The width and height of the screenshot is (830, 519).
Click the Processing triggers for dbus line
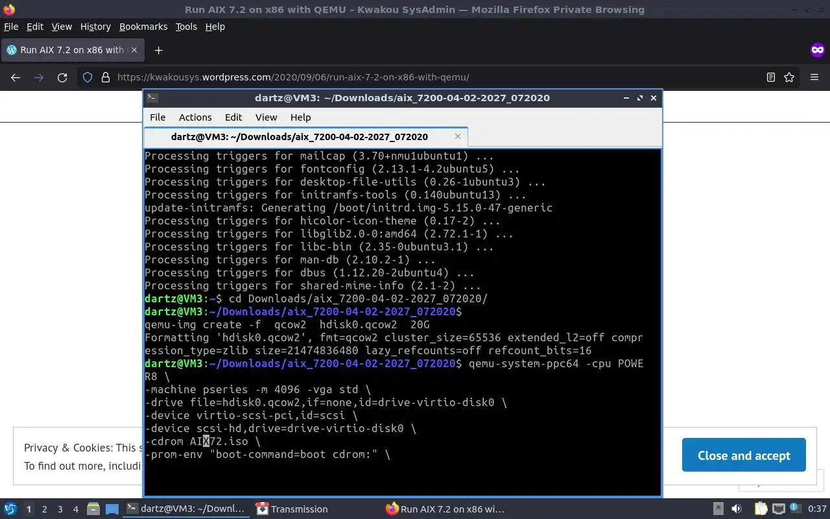(309, 272)
